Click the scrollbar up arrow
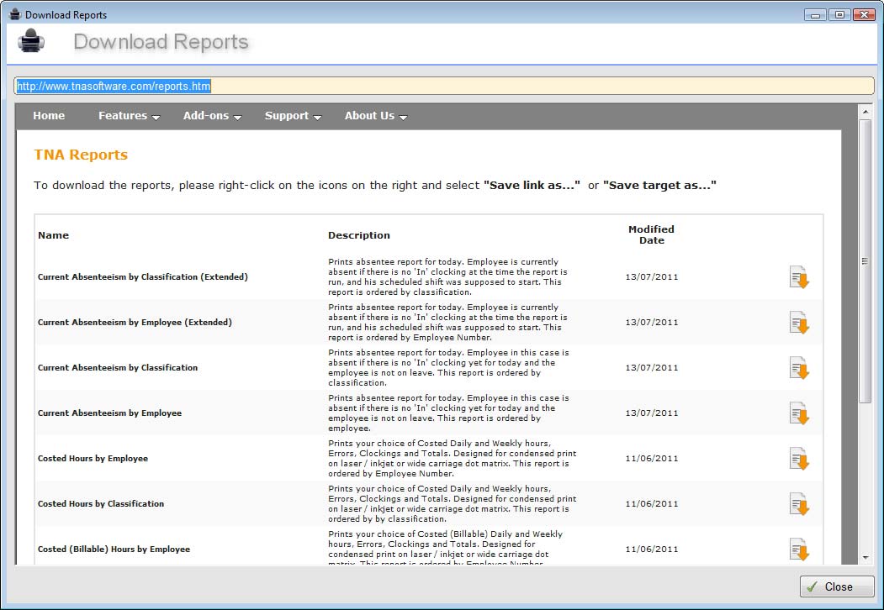884x610 pixels. pyautogui.click(x=865, y=111)
